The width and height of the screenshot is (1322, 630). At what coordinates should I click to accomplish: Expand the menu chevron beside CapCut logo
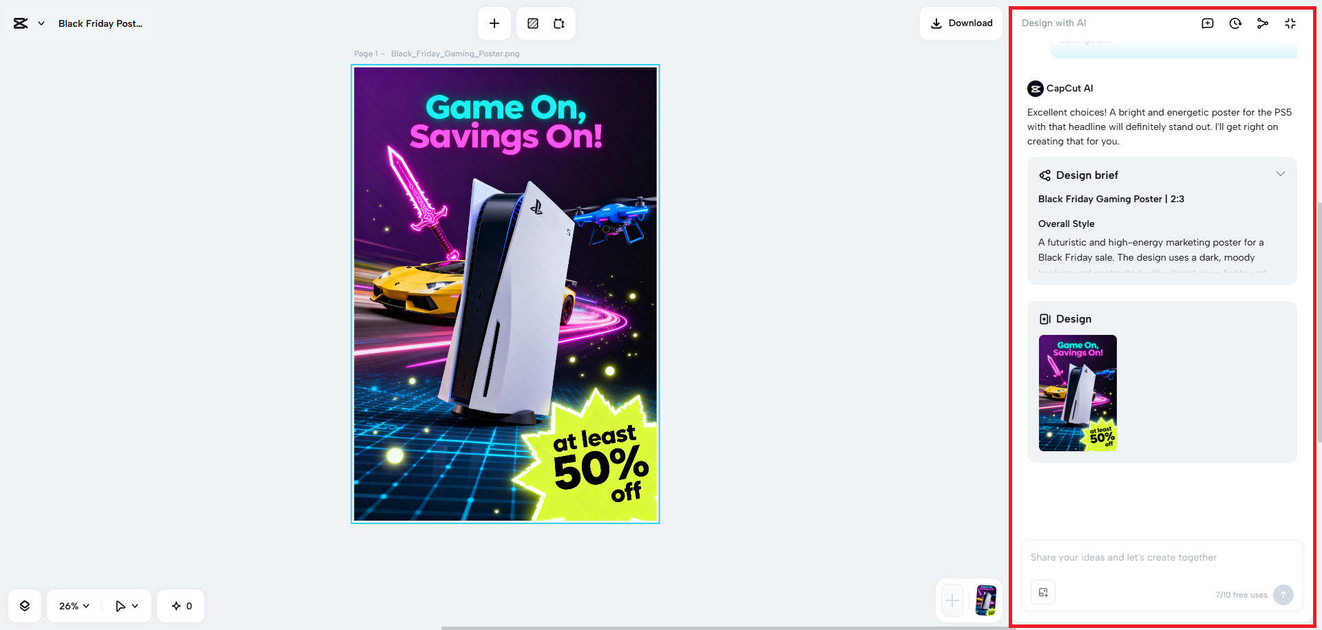(41, 23)
